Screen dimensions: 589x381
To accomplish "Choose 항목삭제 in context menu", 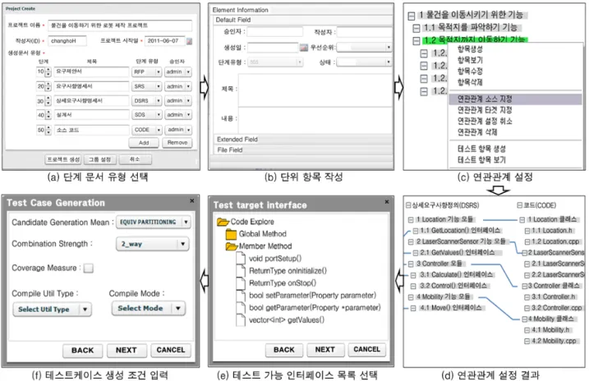I will point(470,82).
